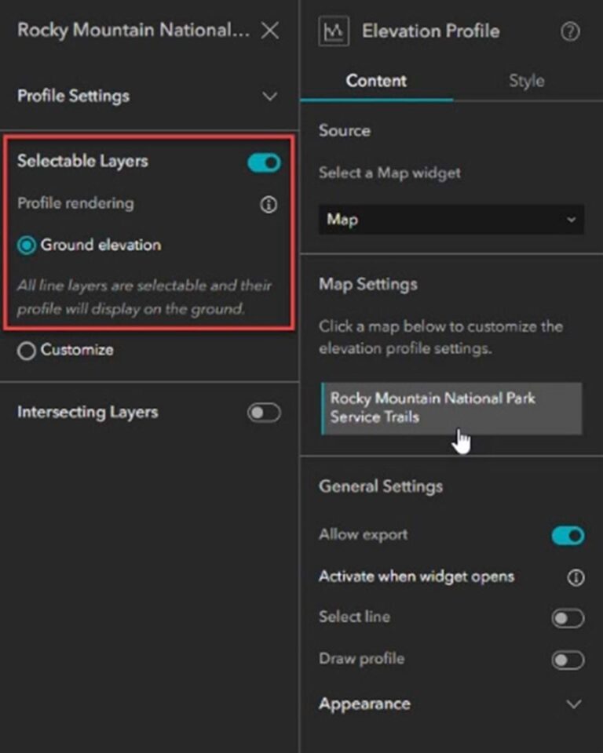Screen dimensions: 603x753
Task: Close the Rocky Mountain National panel
Action: tap(269, 31)
